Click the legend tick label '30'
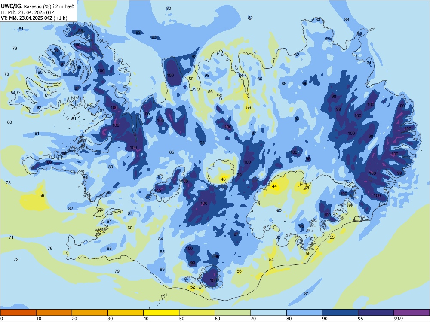 click(x=110, y=319)
